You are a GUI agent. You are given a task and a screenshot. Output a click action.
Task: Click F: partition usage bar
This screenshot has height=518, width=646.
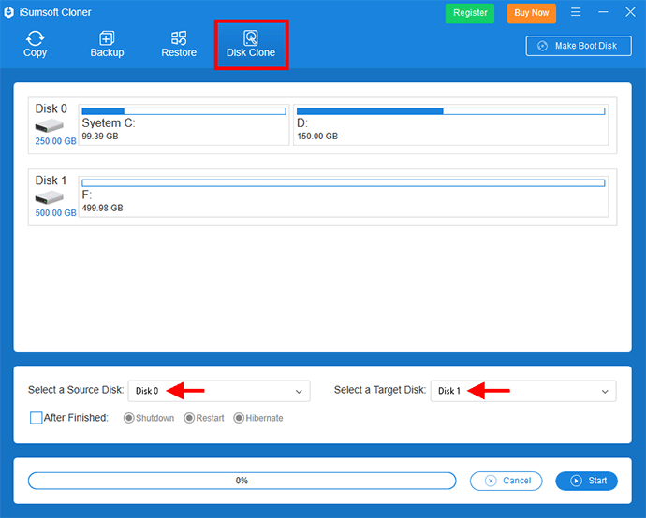[x=344, y=182]
